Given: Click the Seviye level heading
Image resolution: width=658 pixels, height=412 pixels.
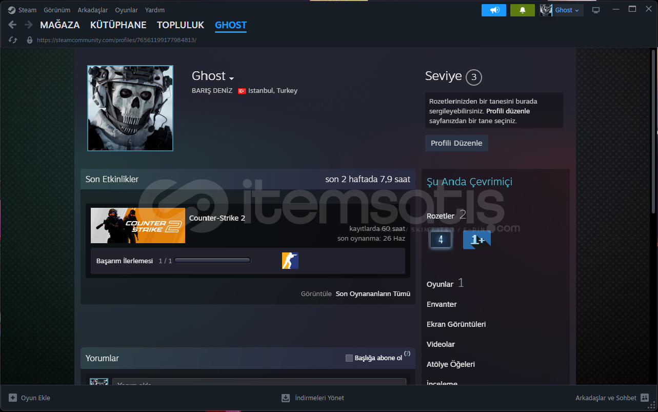Looking at the screenshot, I should [x=443, y=76].
